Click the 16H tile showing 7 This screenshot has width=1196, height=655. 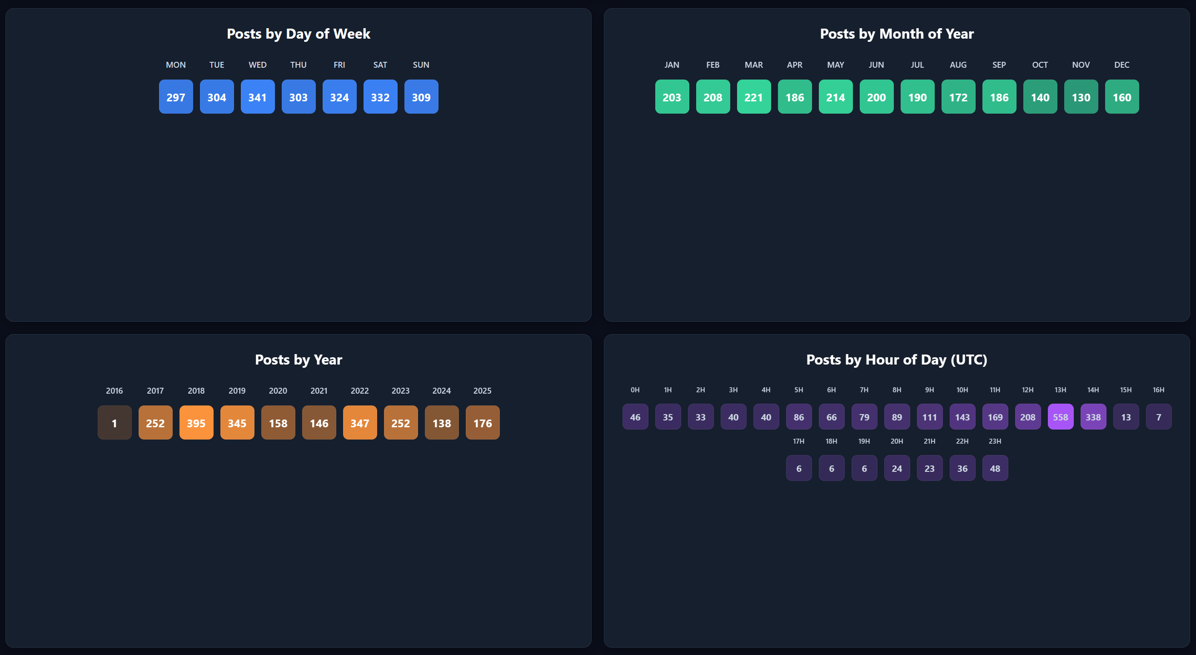1158,417
